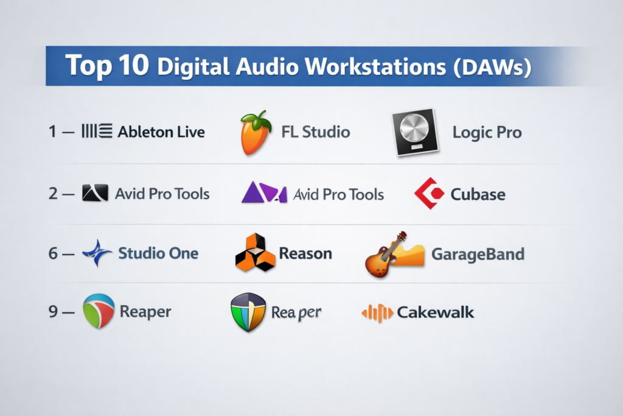
Task: Click the row number 6 marker
Action: [x=54, y=253]
